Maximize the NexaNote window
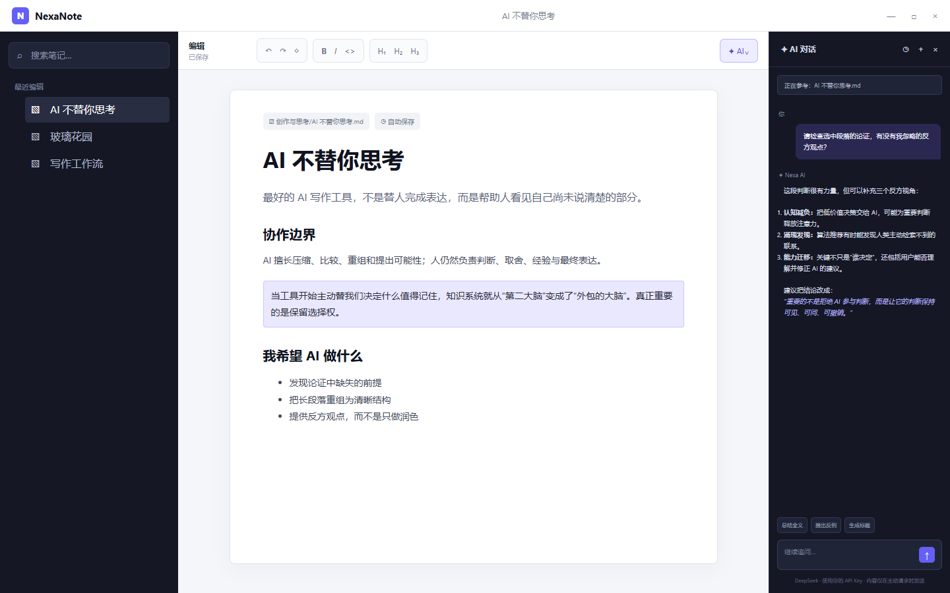The height and width of the screenshot is (593, 950). [x=914, y=16]
